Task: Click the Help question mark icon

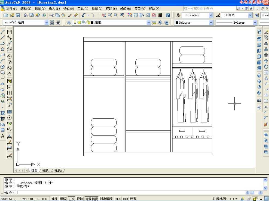Action: [168, 15]
